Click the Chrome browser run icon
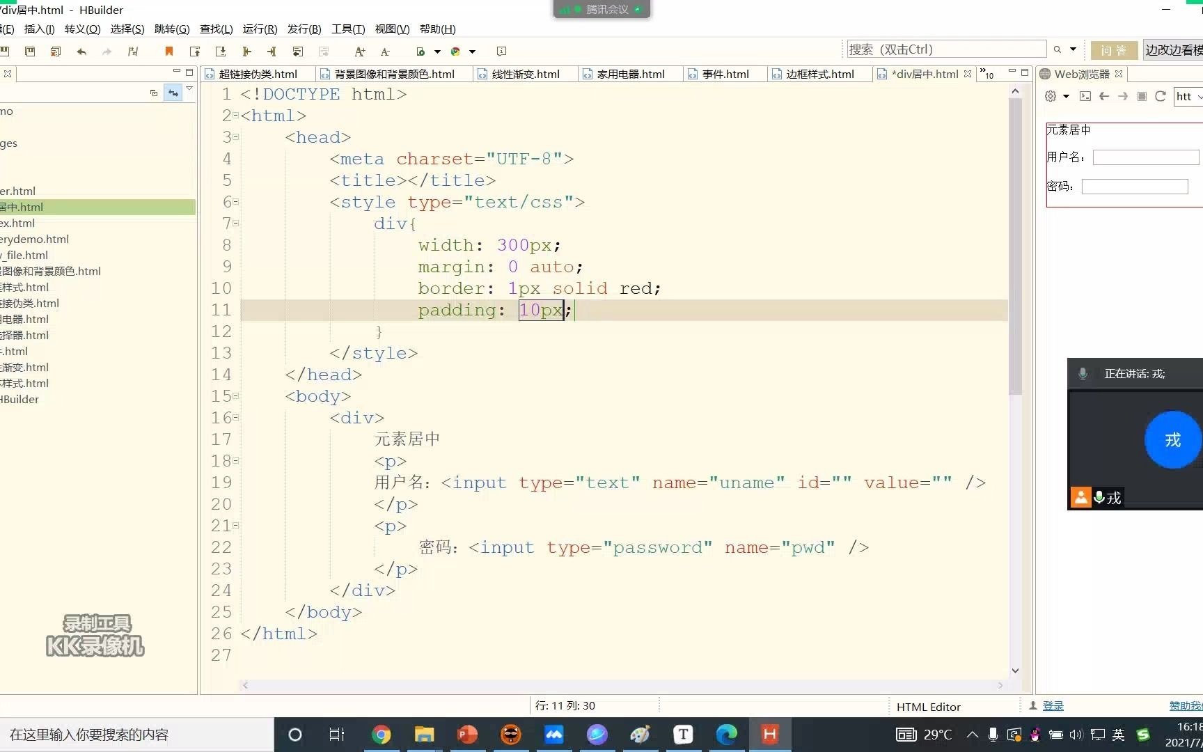This screenshot has width=1203, height=752. [455, 52]
